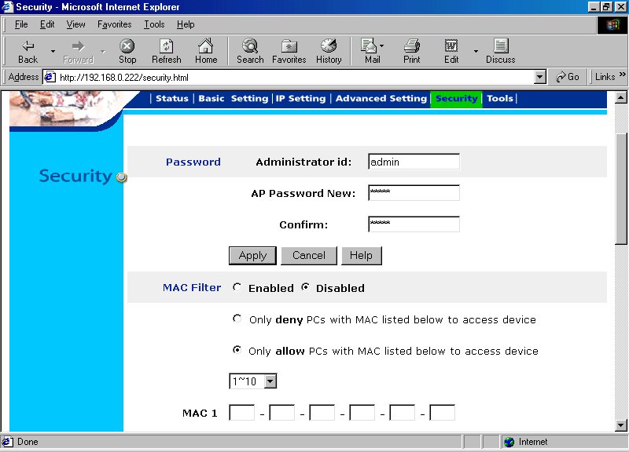Enable the MAC Filter radio button
Image resolution: width=629 pixels, height=452 pixels.
(237, 288)
